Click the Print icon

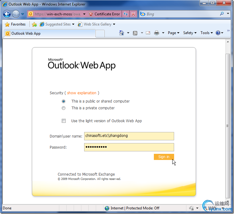click(x=157, y=33)
